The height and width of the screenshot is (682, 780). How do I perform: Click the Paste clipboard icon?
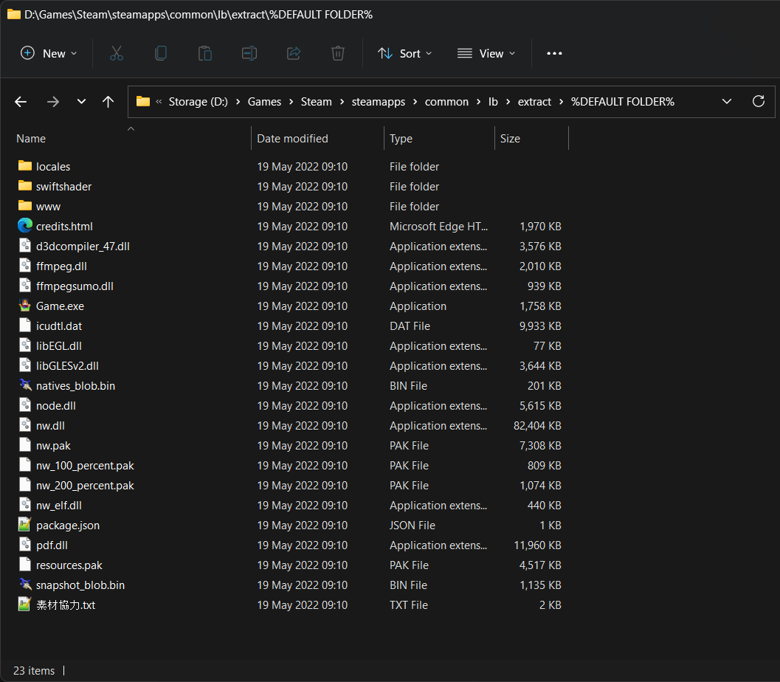(204, 53)
